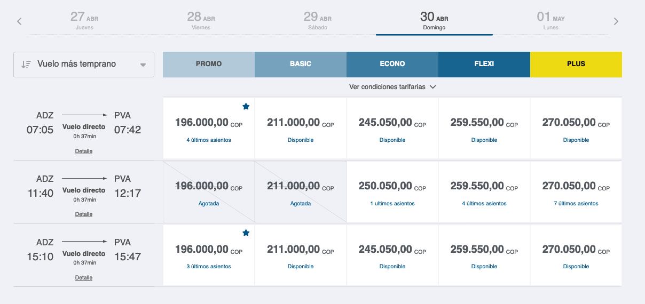View Detalle of the 11:40 flight
The image size is (645, 304).
coord(84,214)
